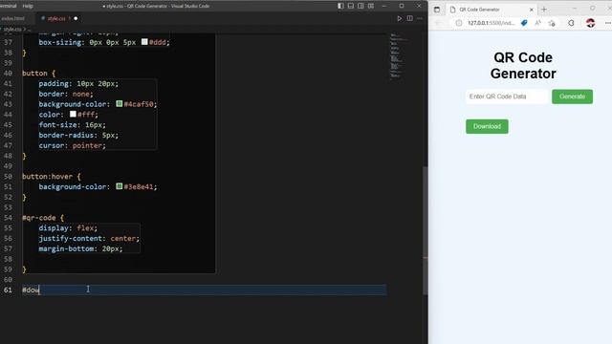Go back in Edge browser
The height and width of the screenshot is (344, 612).
click(438, 23)
